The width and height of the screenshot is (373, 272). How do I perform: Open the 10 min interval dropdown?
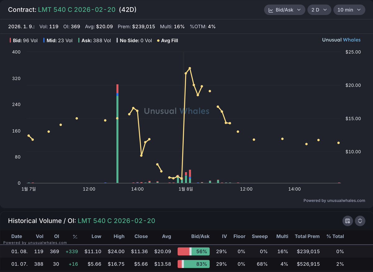point(349,10)
